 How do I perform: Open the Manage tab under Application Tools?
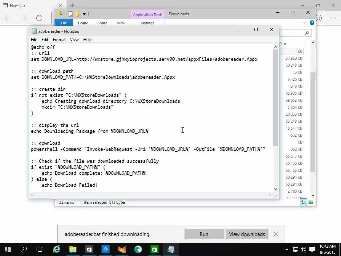pyautogui.click(x=148, y=23)
